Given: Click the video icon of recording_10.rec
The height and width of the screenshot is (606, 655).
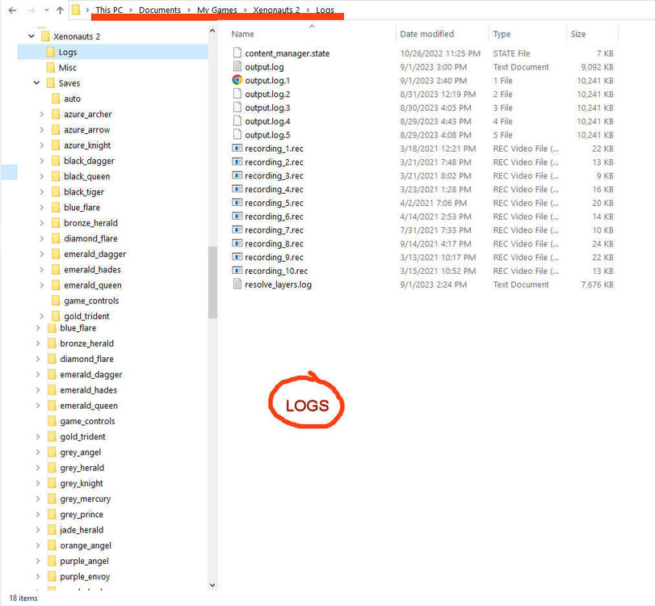Looking at the screenshot, I should click(x=237, y=271).
